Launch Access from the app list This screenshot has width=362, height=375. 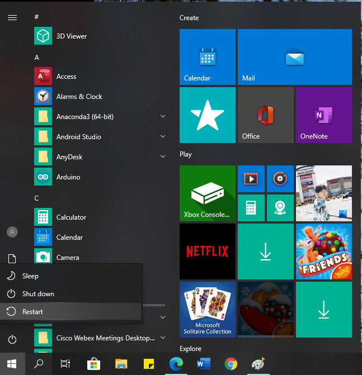click(100, 77)
